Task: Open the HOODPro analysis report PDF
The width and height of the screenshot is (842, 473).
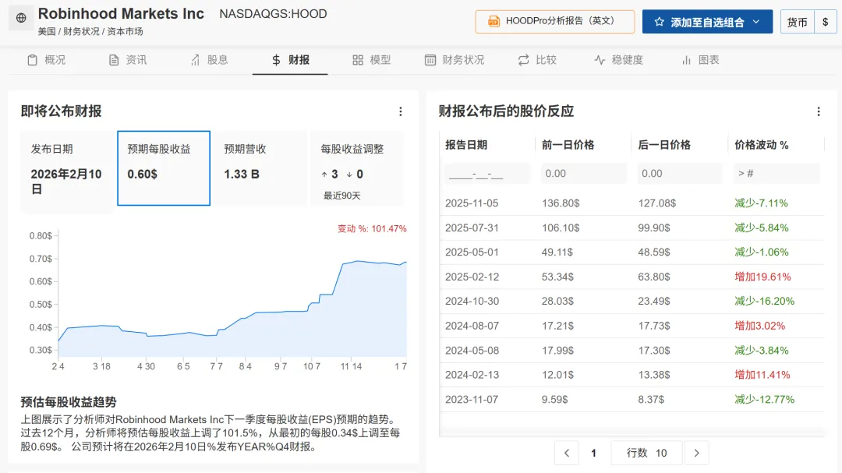Action: click(555, 22)
